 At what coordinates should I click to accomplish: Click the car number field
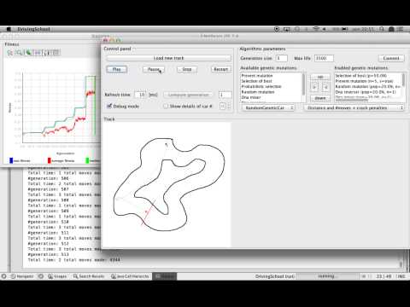pyautogui.click(x=222, y=106)
